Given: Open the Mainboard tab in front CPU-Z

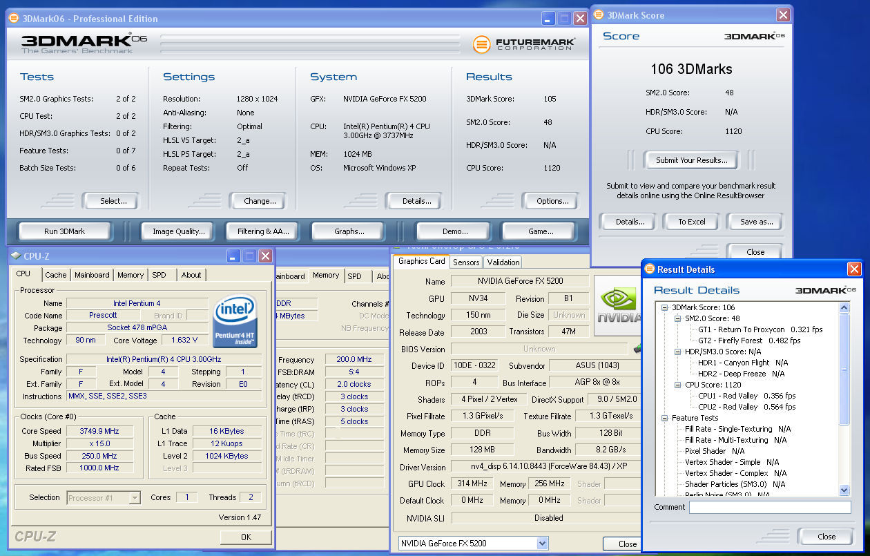Looking at the screenshot, I should (x=92, y=275).
